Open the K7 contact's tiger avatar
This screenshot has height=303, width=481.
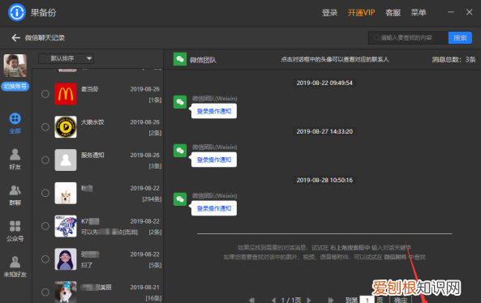[66, 226]
